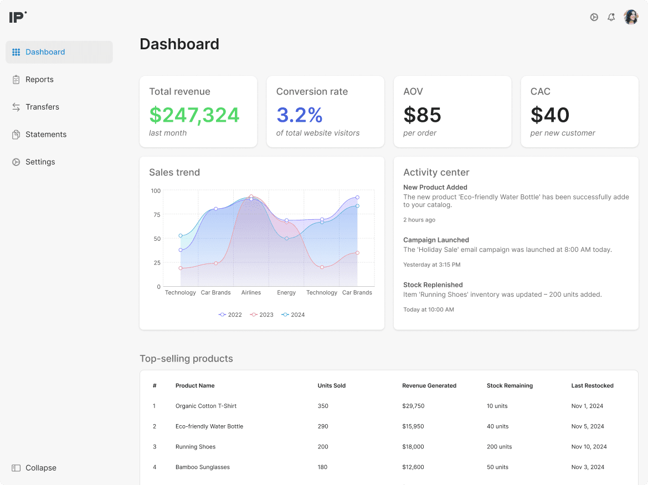
Task: Click the 2023 data point above Airlines
Action: tap(251, 197)
